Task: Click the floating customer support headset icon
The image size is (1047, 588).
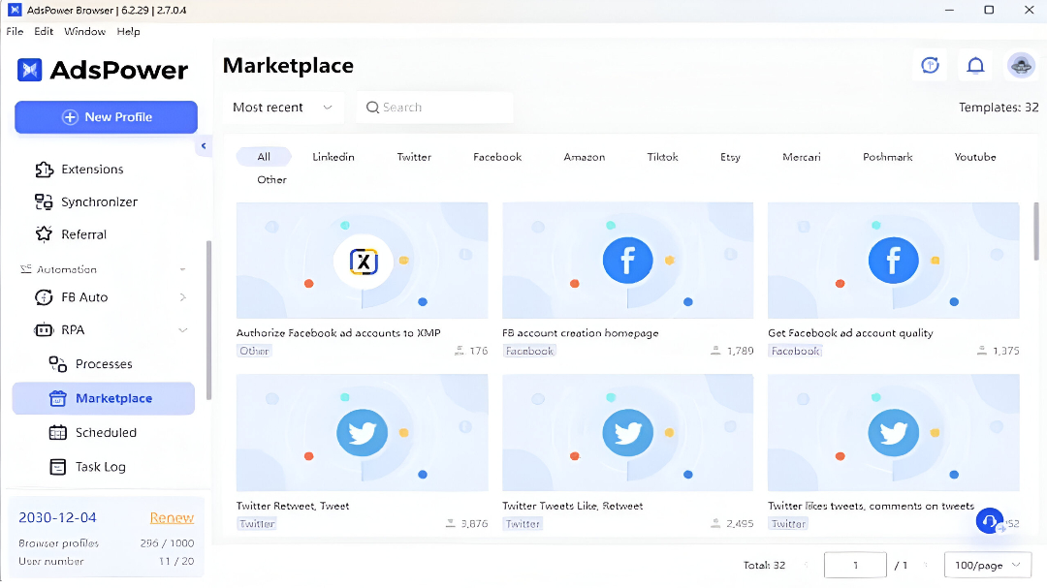Action: pyautogui.click(x=989, y=521)
